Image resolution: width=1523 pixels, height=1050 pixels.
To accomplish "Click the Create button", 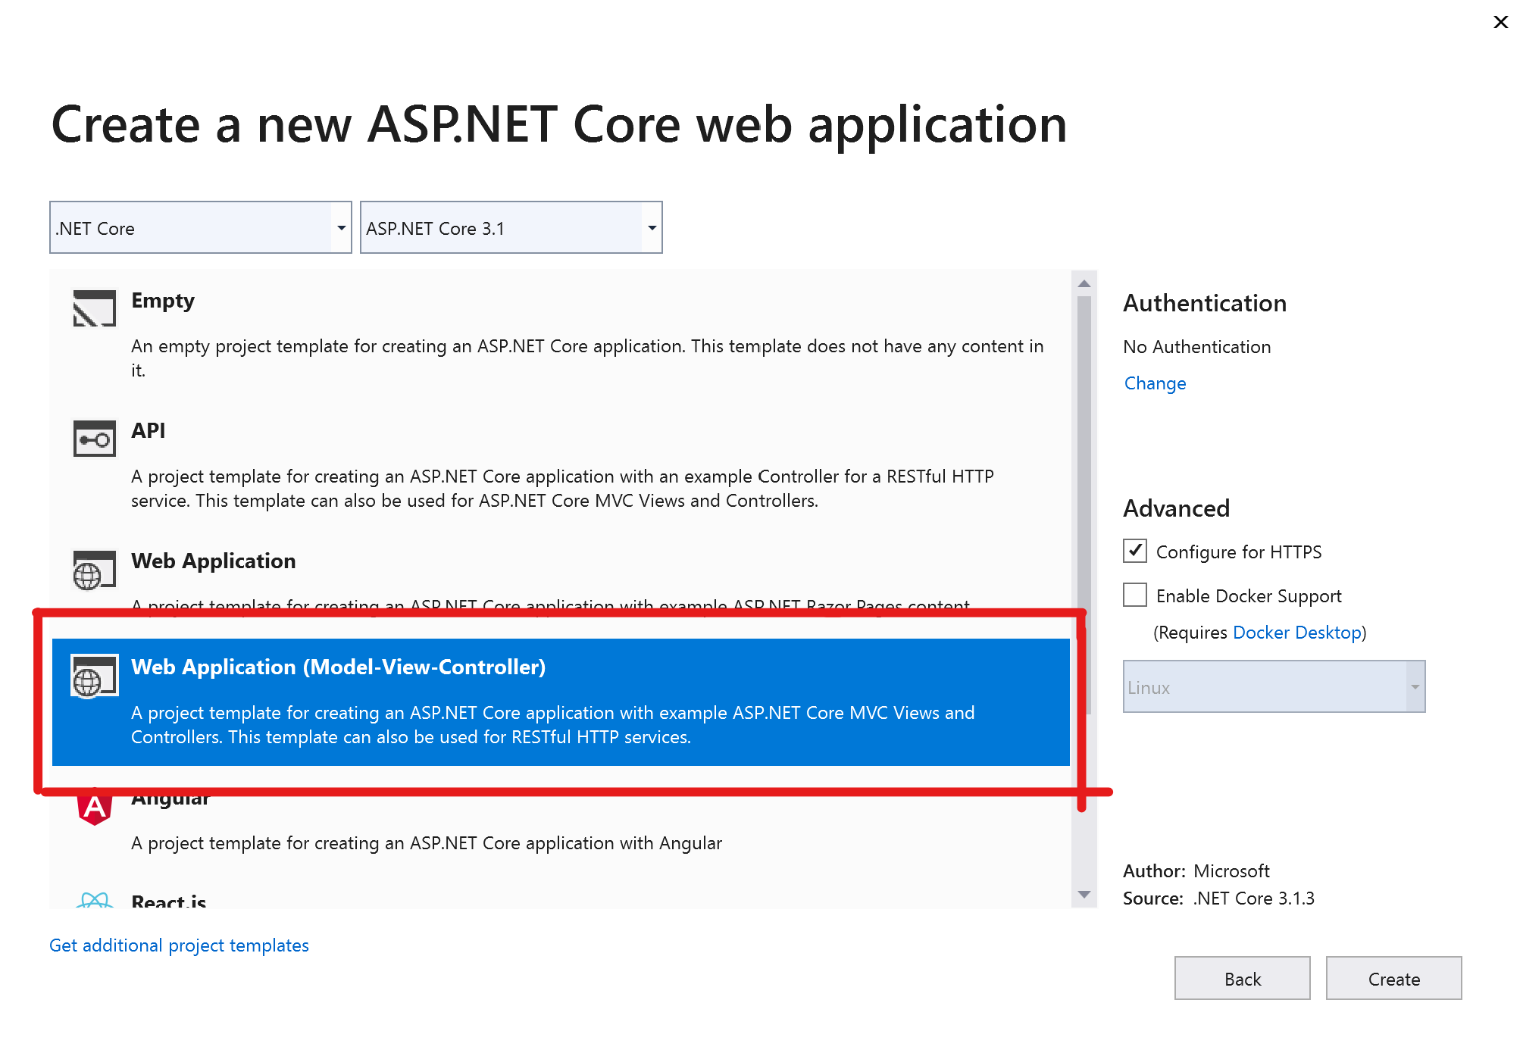I will (1394, 978).
